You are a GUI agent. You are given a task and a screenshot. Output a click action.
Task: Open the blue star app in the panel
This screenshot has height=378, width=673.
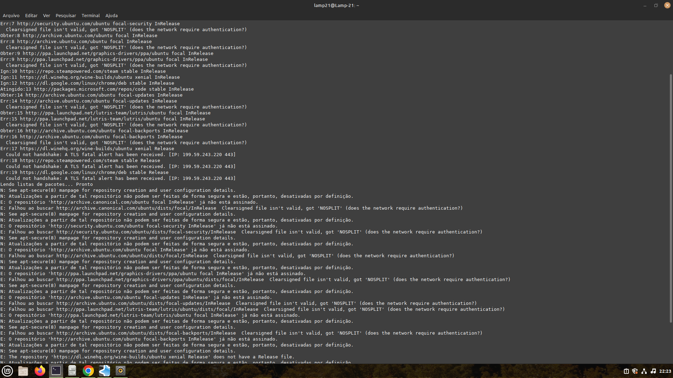(x=104, y=371)
